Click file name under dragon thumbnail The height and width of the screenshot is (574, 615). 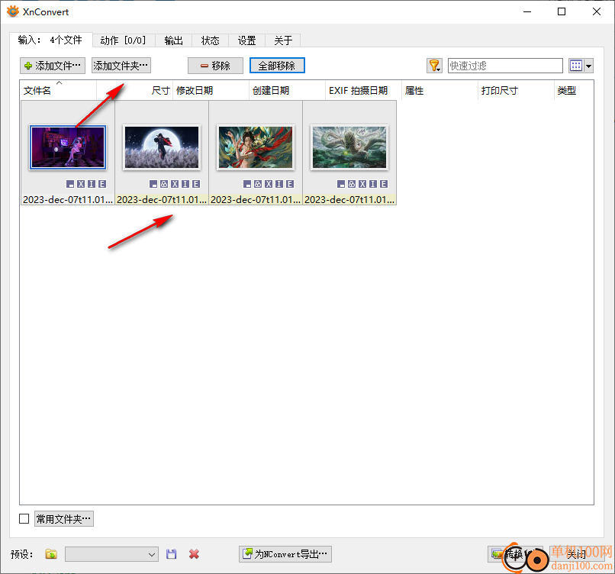tap(349, 199)
